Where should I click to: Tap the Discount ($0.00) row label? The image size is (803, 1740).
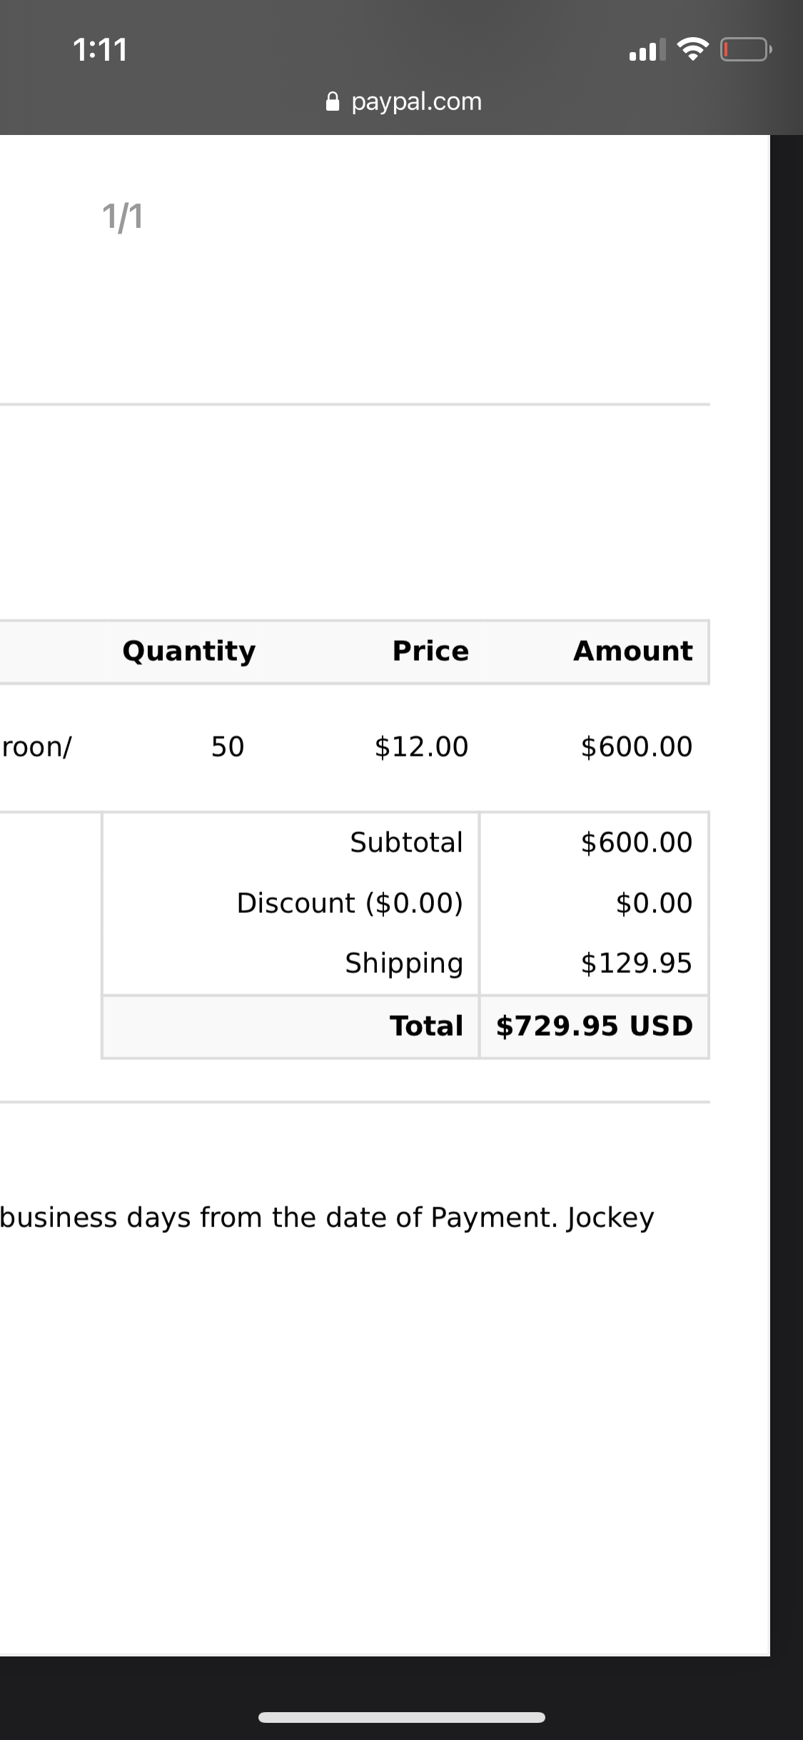pyautogui.click(x=350, y=904)
